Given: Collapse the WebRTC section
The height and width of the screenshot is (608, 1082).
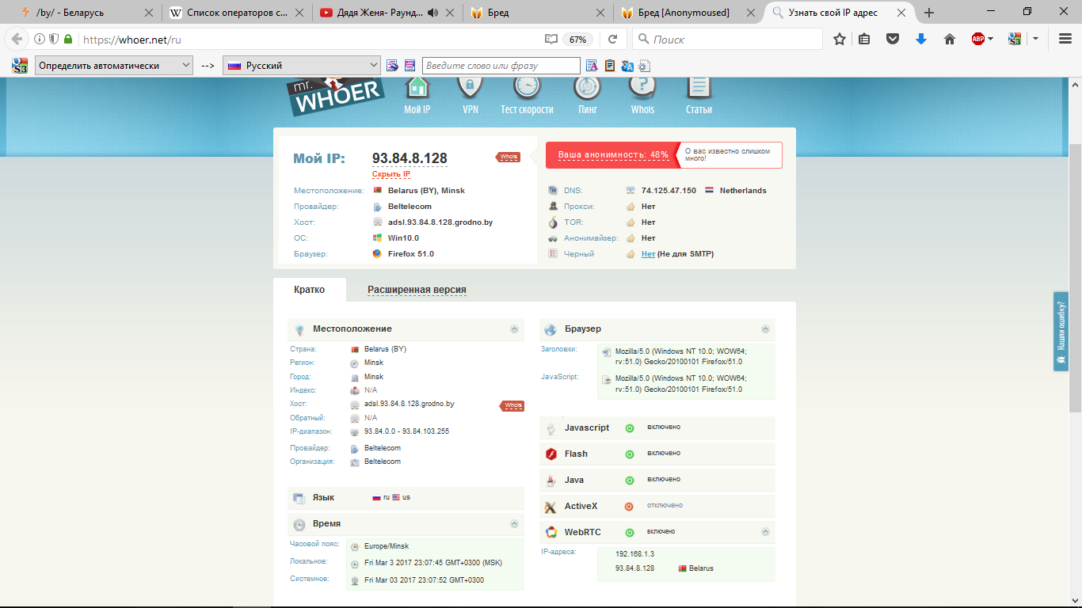Looking at the screenshot, I should pos(765,532).
